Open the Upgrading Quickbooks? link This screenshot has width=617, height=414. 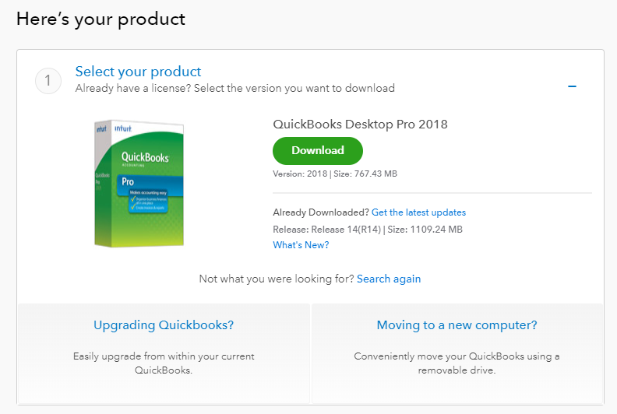(164, 325)
